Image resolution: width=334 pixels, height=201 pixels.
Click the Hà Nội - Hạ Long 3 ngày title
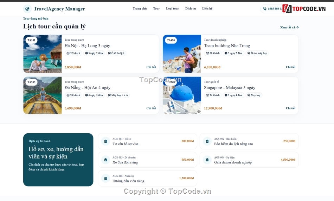point(87,46)
